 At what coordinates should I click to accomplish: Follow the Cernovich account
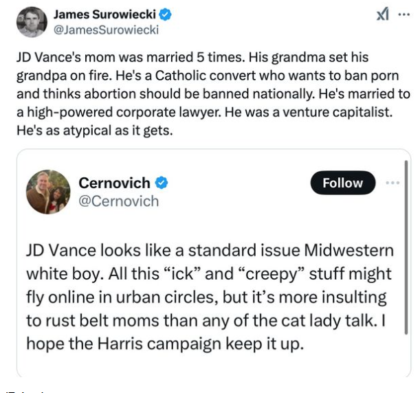pyautogui.click(x=343, y=183)
